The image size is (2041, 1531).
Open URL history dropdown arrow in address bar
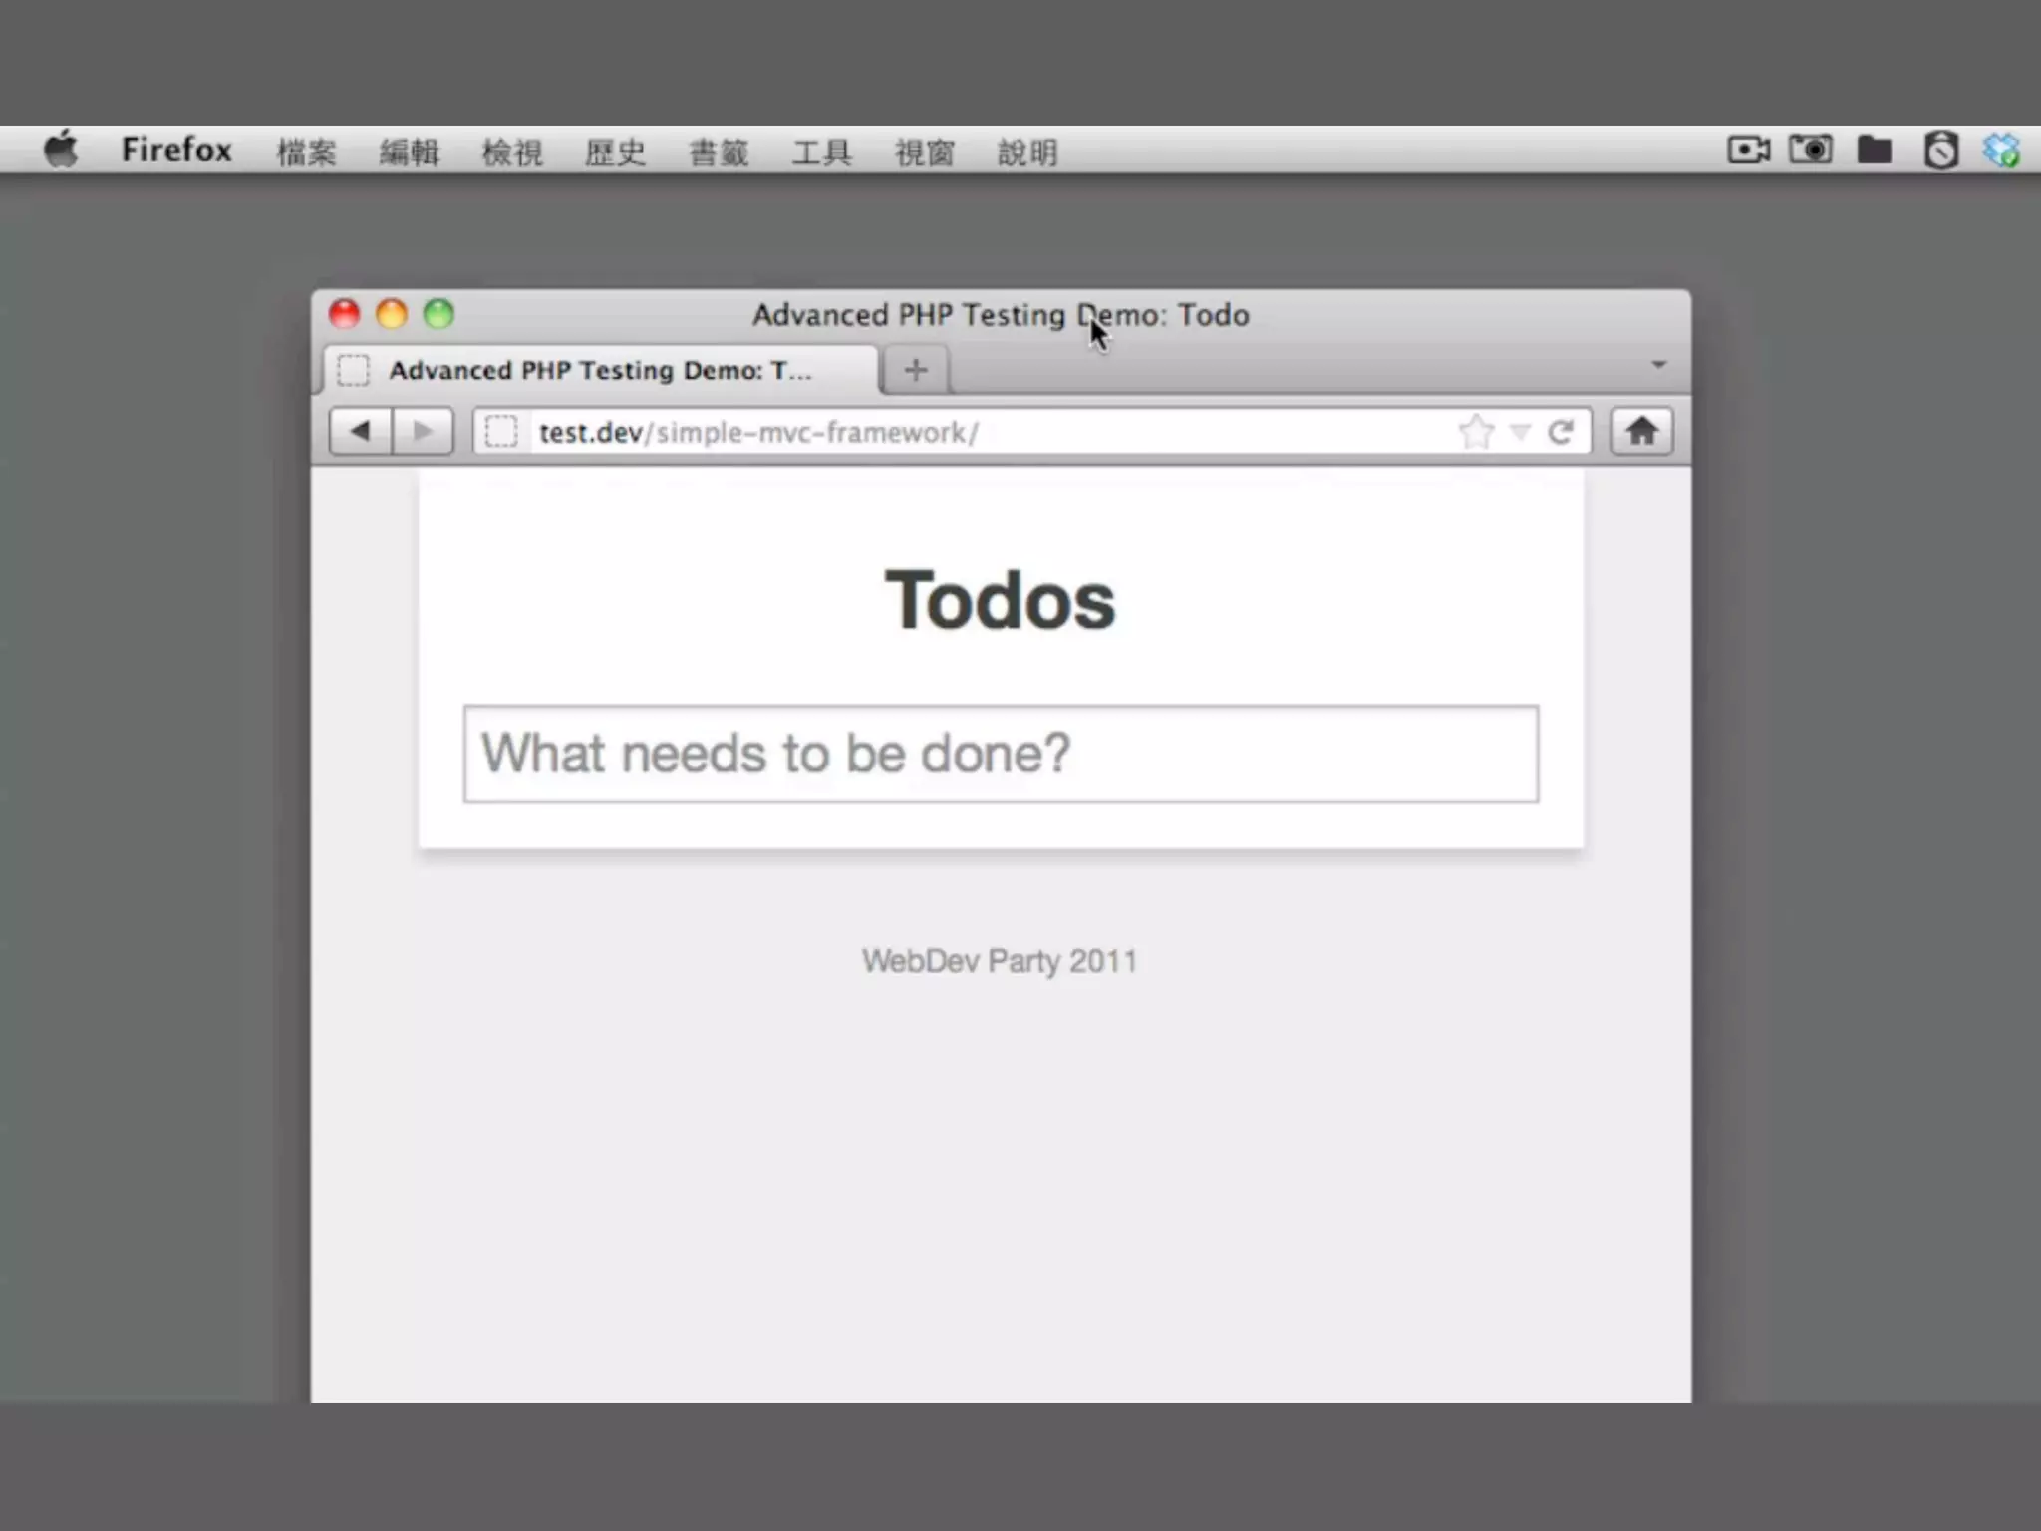coord(1520,432)
